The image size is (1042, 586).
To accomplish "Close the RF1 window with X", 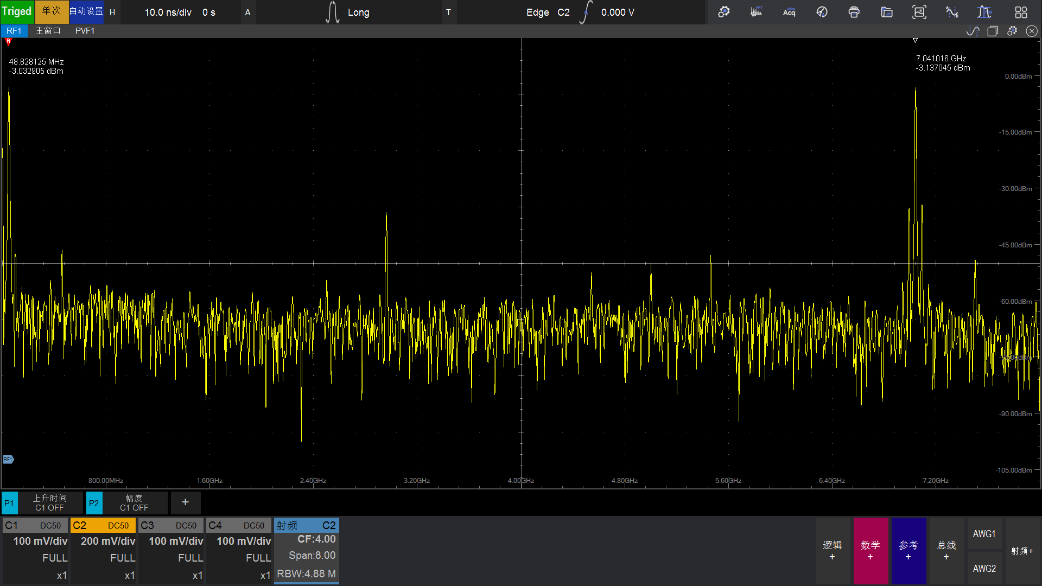I will (1032, 31).
